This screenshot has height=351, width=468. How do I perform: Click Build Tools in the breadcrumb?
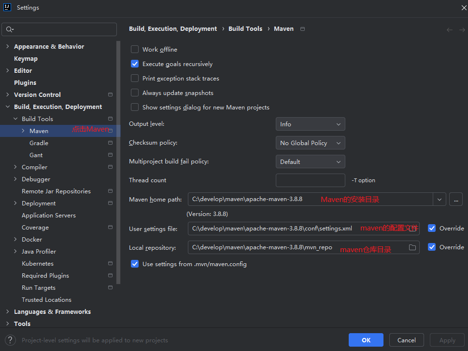(245, 28)
